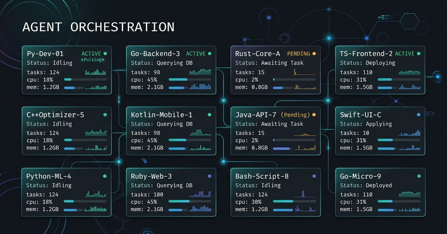This screenshot has height=234, width=447.
Task: Select the Kotlin-Mobile-1 agent title
Action: (x=162, y=115)
